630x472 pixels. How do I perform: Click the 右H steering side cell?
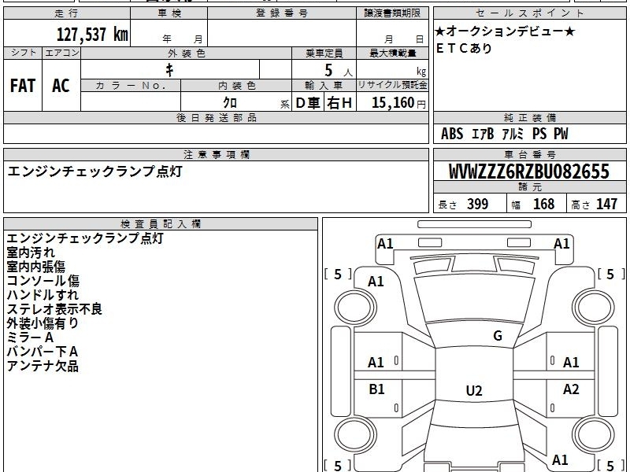pos(339,103)
